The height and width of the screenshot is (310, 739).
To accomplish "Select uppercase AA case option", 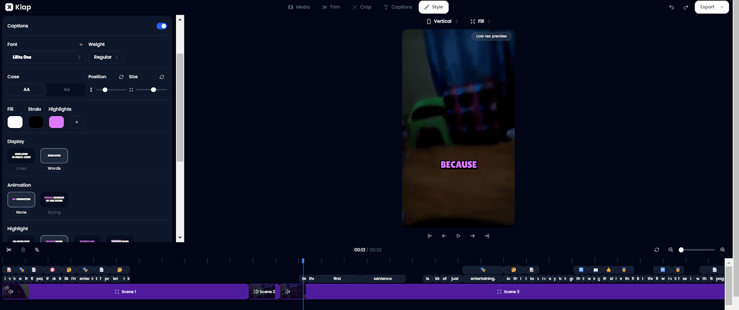I will [27, 89].
